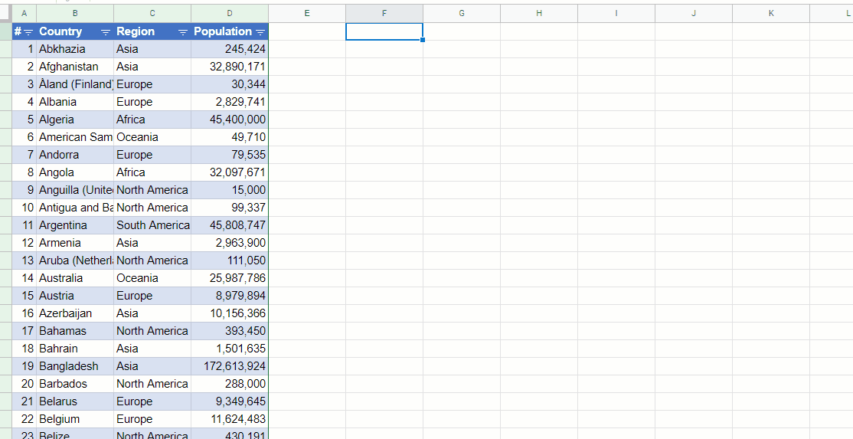
Task: Click the active cell in column F
Action: tap(384, 31)
